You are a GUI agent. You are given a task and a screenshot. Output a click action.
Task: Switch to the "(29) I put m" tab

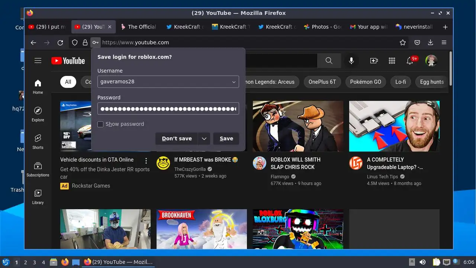[x=47, y=27]
